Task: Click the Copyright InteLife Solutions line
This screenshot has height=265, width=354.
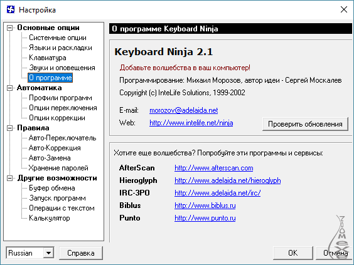Action: pos(182,93)
